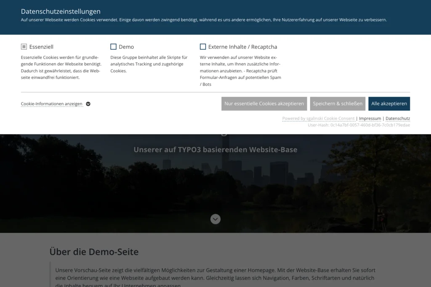Click the Demo group description about analytisches Tracking
This screenshot has height=287, width=431.
[x=149, y=64]
